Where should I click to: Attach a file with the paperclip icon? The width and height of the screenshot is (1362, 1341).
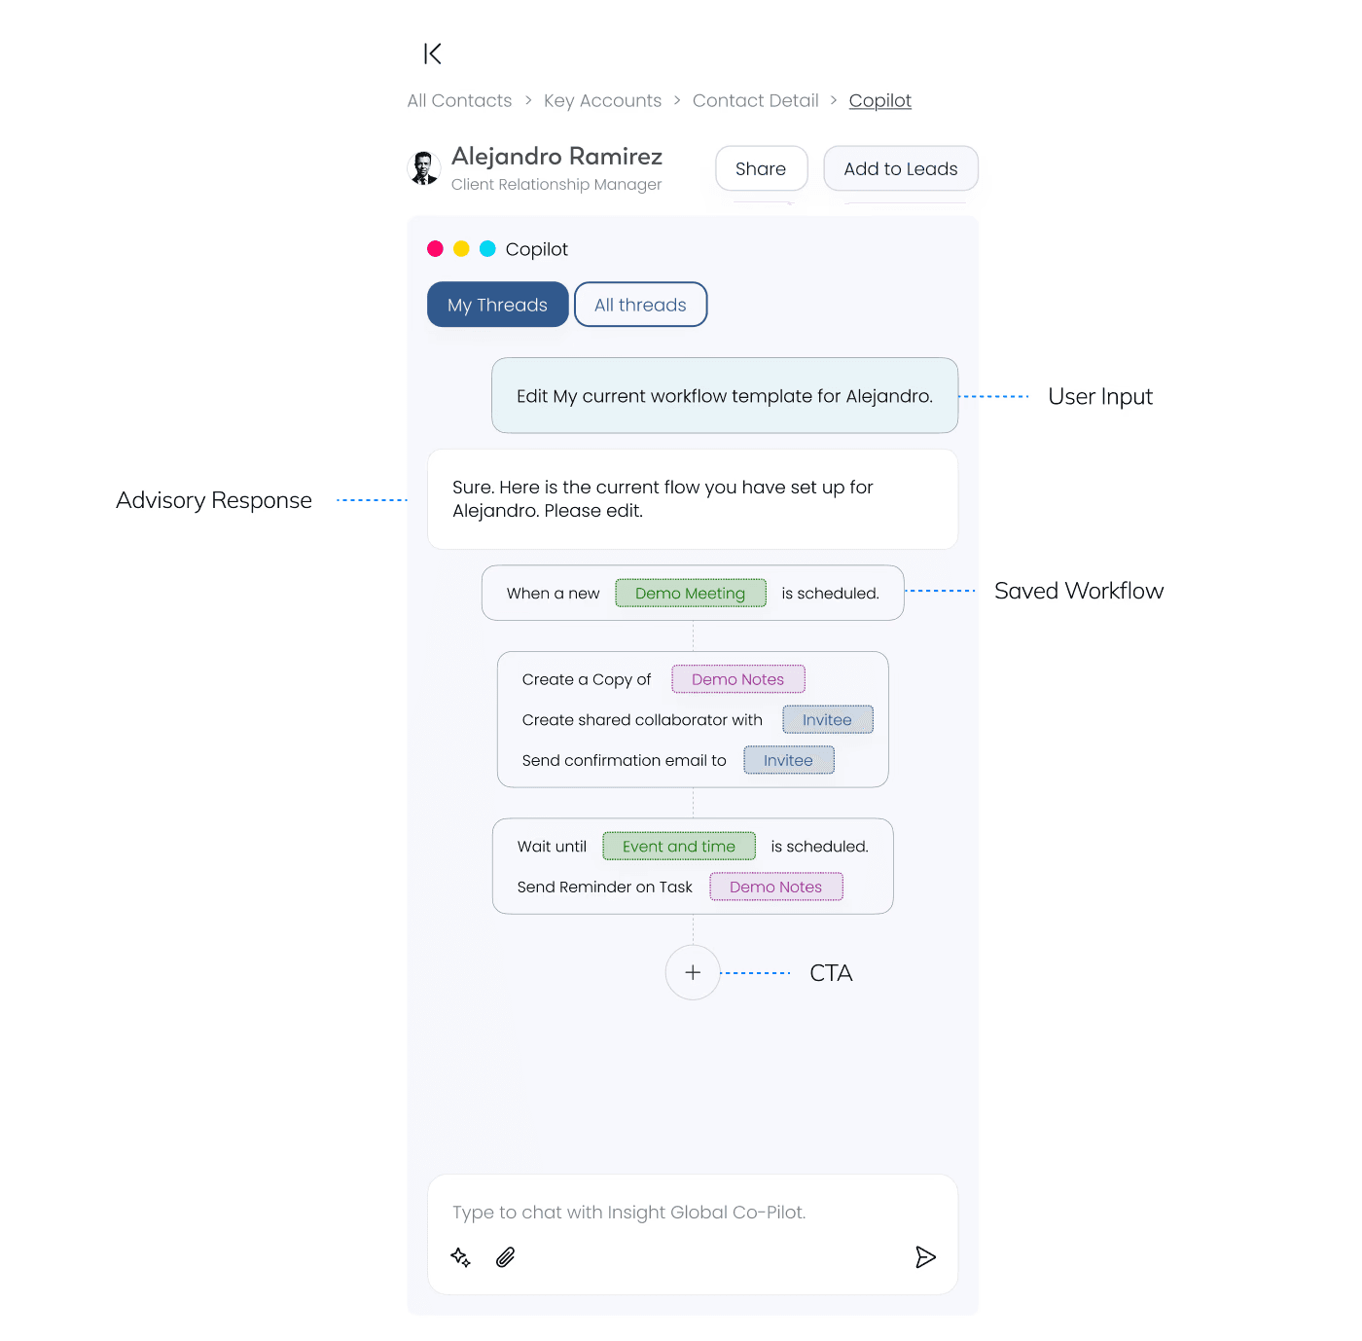click(x=506, y=1257)
